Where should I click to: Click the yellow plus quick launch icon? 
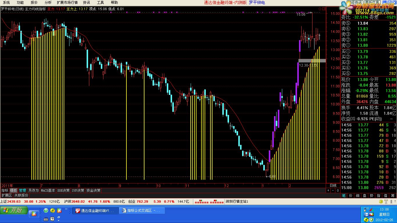(x=52, y=211)
